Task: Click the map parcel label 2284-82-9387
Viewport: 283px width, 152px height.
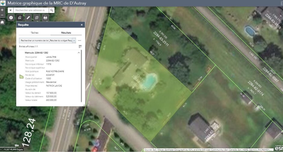Action: coord(271,74)
